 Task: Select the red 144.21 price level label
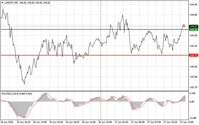coord(193,55)
